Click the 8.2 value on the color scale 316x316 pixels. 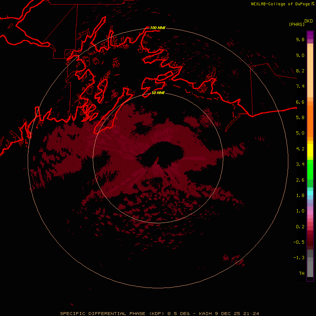point(300,71)
